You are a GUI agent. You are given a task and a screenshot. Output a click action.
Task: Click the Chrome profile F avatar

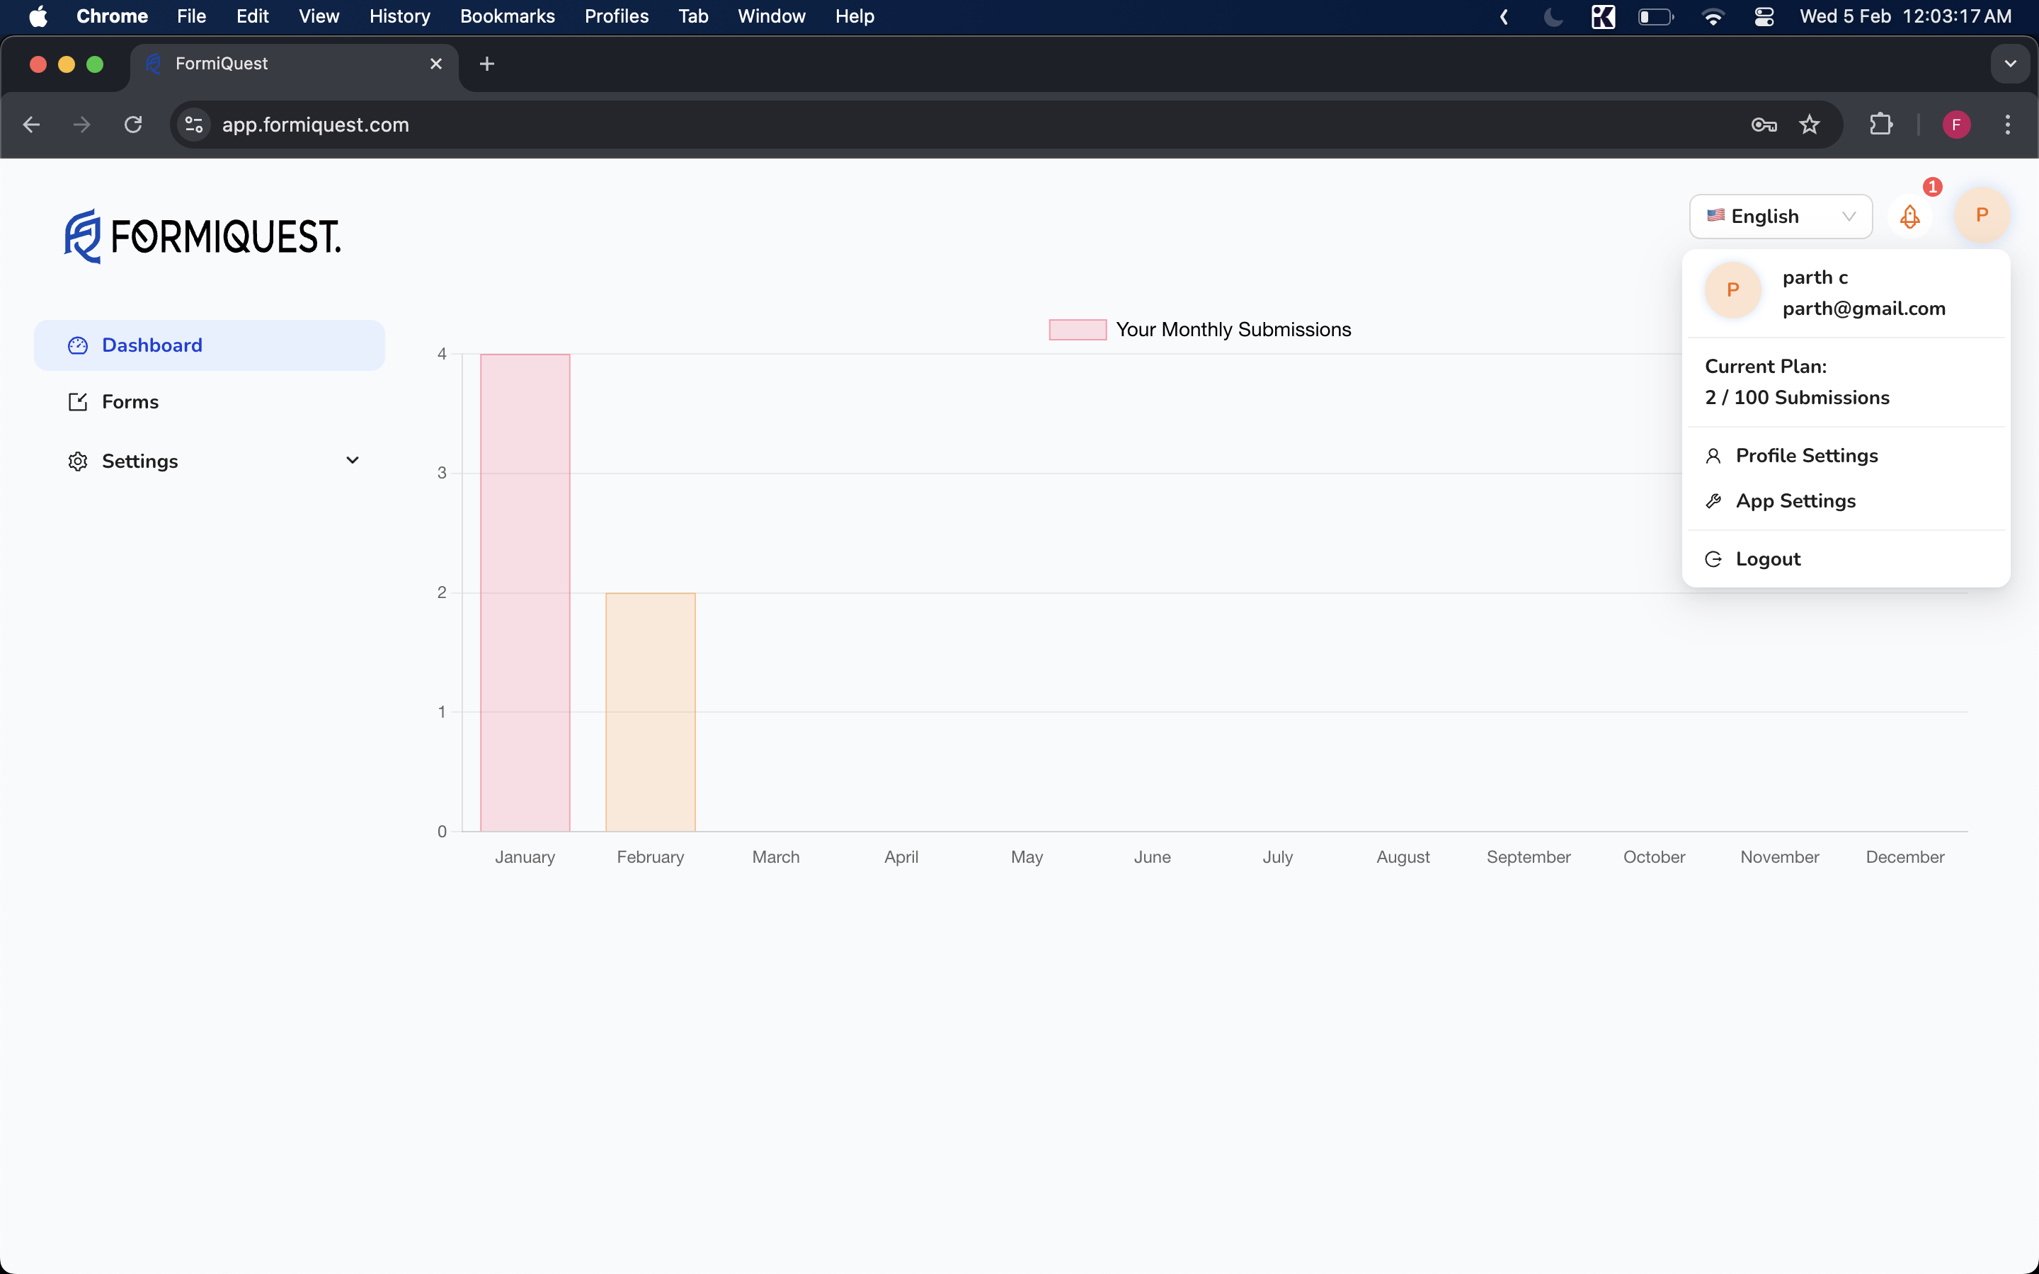point(1956,125)
